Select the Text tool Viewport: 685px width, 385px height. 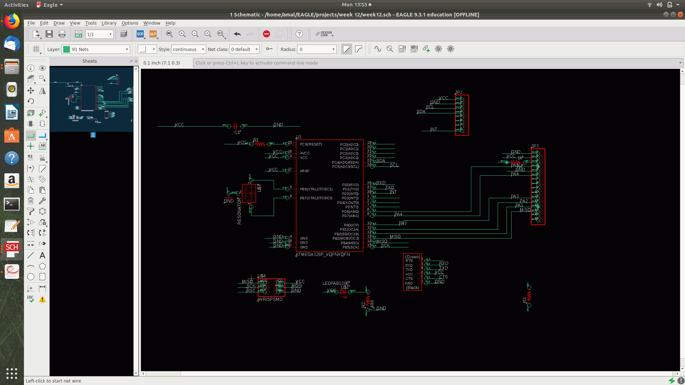42,255
